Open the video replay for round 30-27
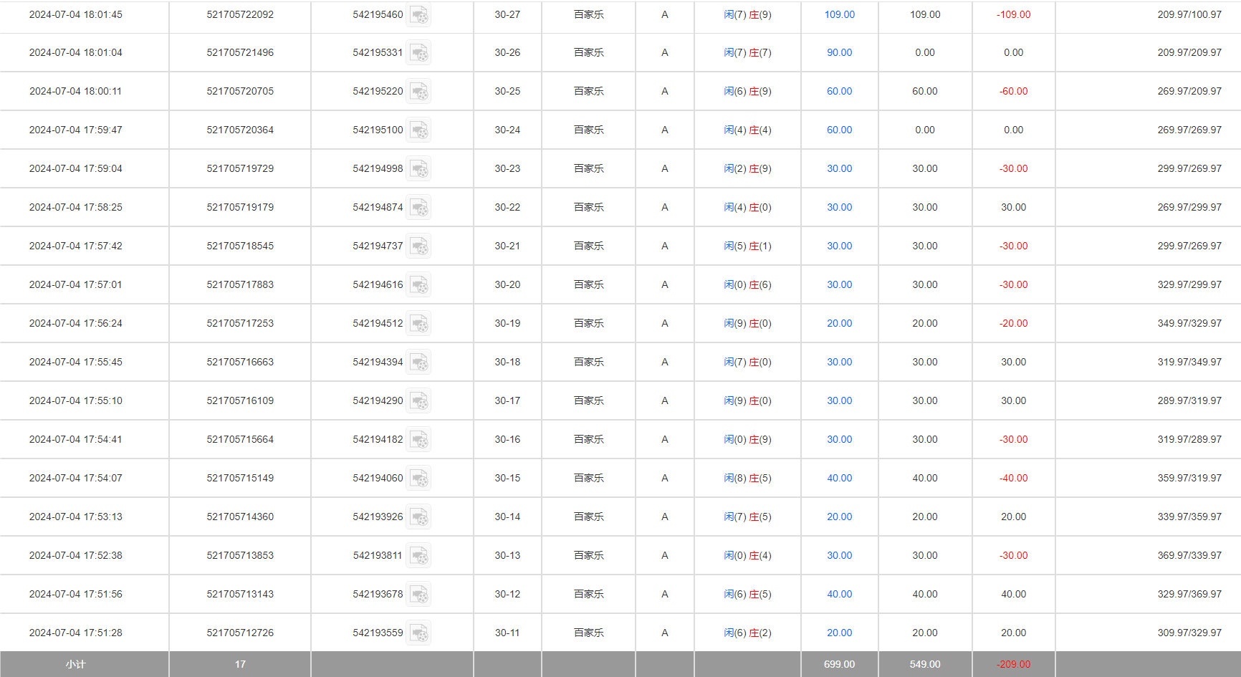 pyautogui.click(x=420, y=15)
